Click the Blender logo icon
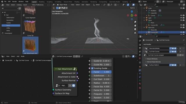 (2, 2)
